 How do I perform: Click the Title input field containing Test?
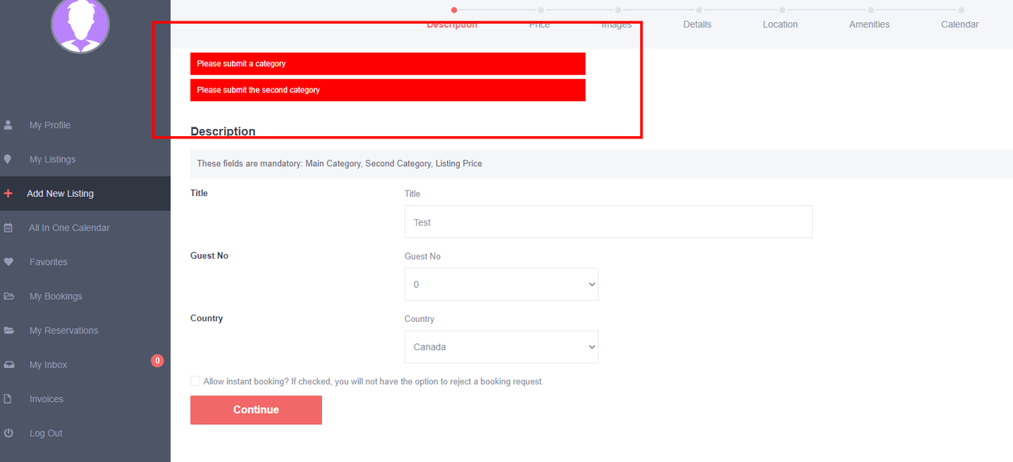coord(609,222)
